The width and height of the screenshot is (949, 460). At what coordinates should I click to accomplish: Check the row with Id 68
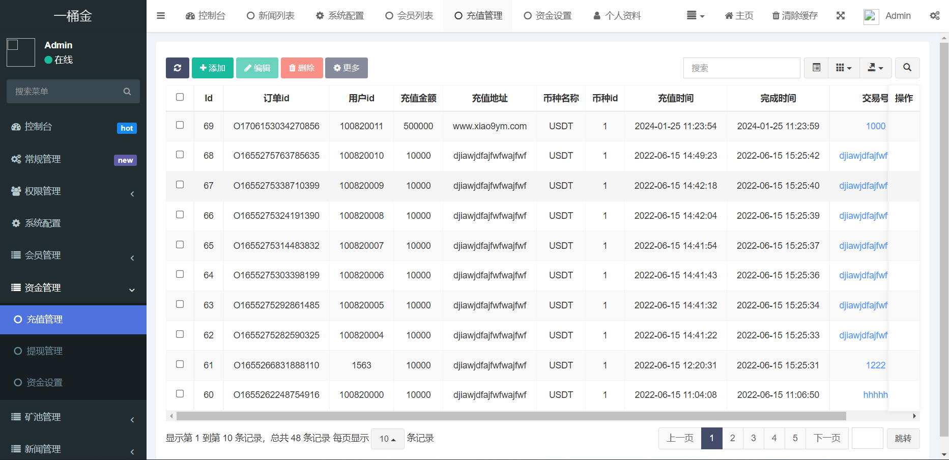[x=180, y=155]
